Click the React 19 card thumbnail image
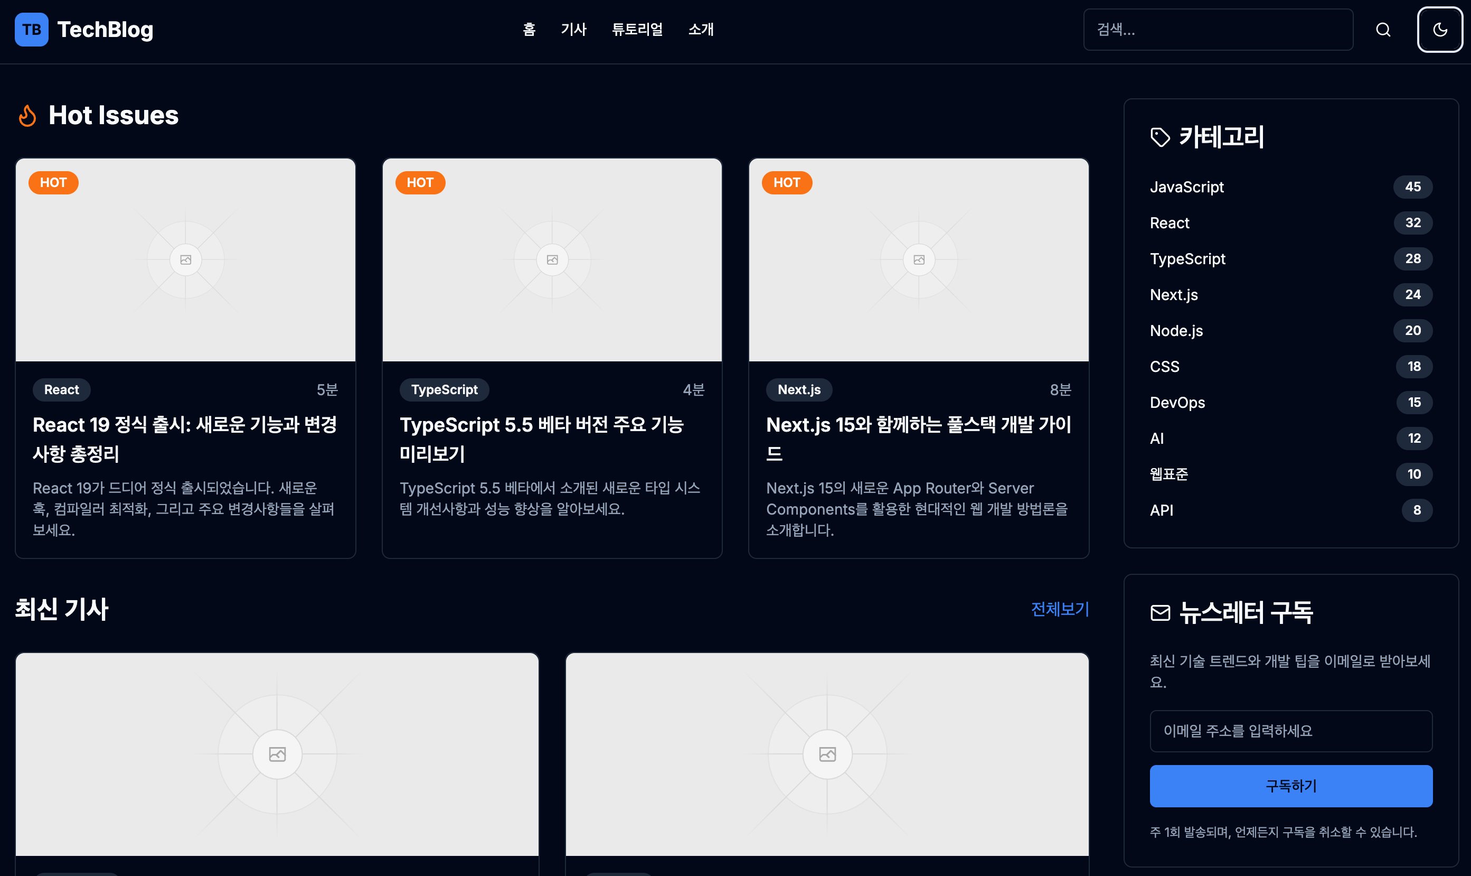This screenshot has height=876, width=1471. click(x=186, y=260)
